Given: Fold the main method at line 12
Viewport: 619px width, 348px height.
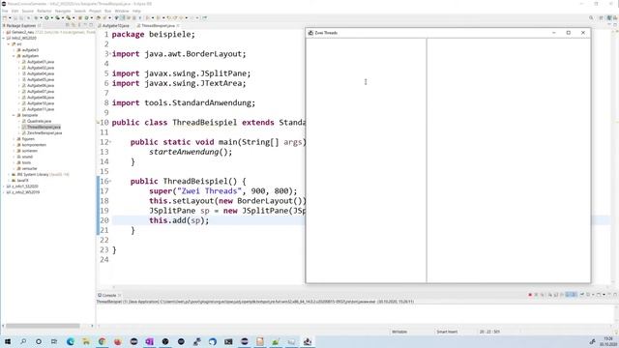Looking at the screenshot, I should [110, 141].
